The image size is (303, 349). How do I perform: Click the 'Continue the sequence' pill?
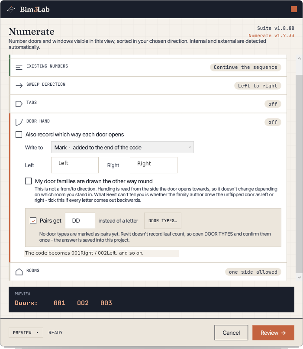click(x=245, y=67)
